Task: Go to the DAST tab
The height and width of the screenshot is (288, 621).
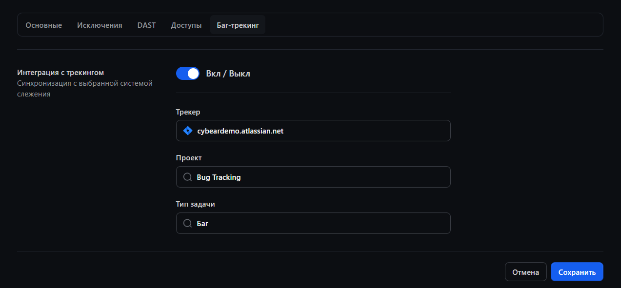Action: point(146,25)
